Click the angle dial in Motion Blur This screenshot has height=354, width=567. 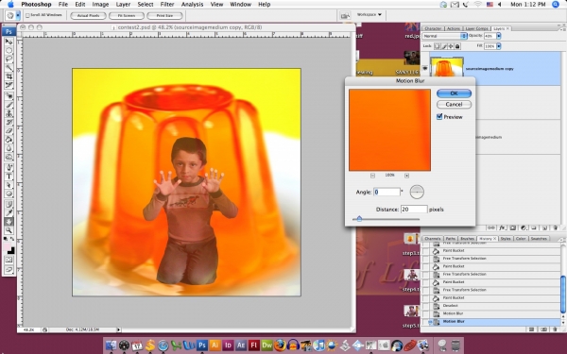click(417, 192)
